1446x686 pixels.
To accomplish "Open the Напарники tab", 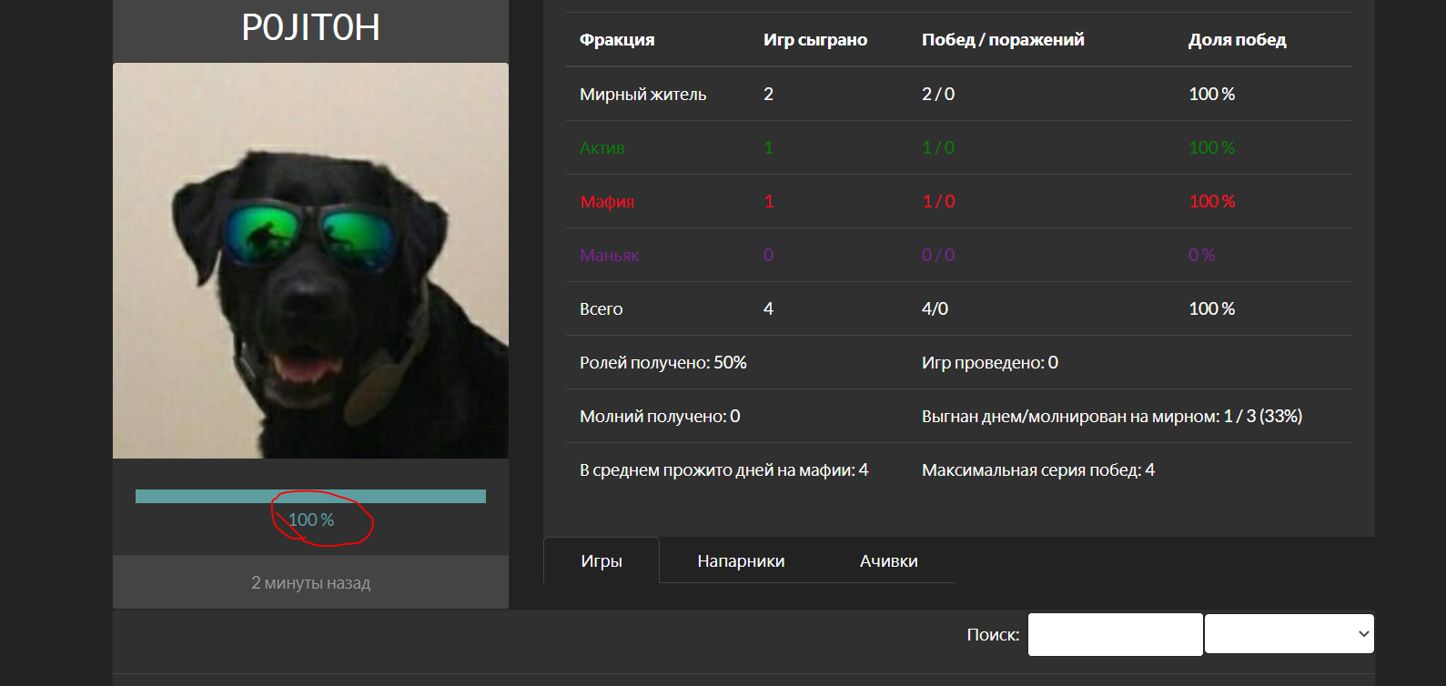I will [741, 560].
